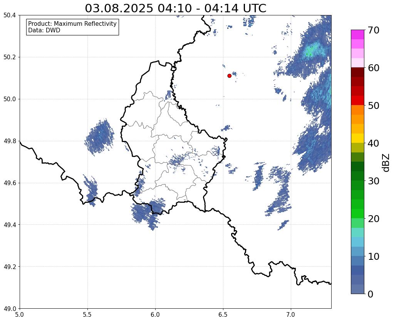Pick the yellow colorbar segment above 40
This screenshot has height=321, width=394.
[x=357, y=138]
